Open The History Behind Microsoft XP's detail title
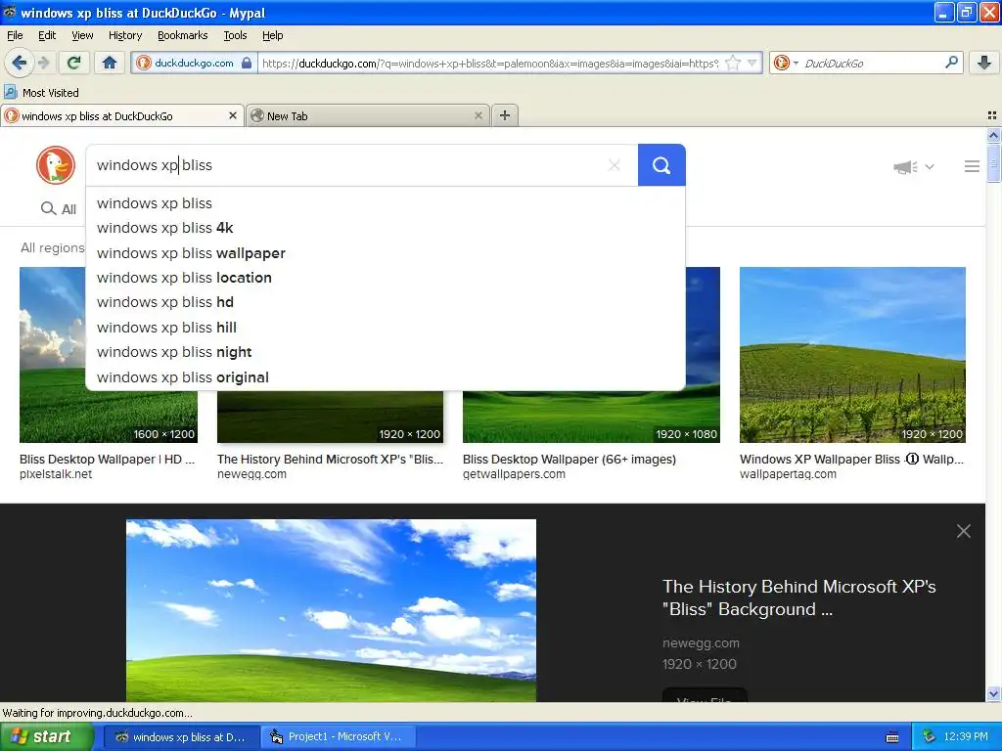The height and width of the screenshot is (751, 1002). click(798, 597)
